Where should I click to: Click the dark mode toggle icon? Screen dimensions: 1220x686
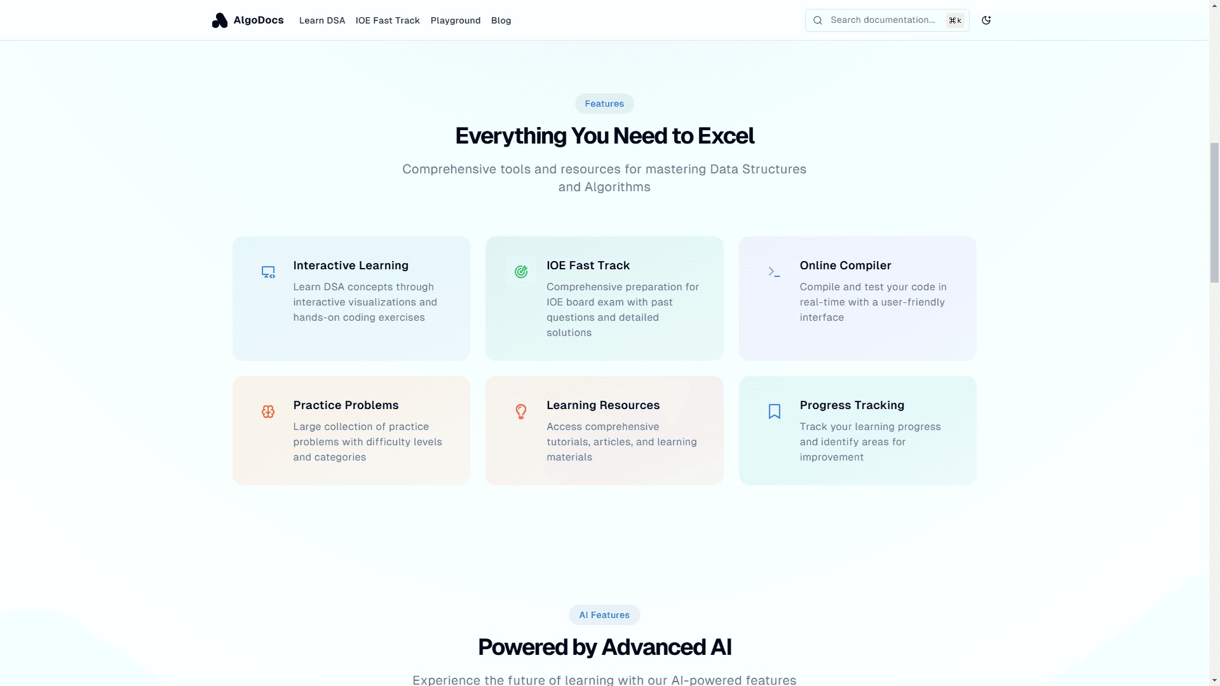(987, 20)
